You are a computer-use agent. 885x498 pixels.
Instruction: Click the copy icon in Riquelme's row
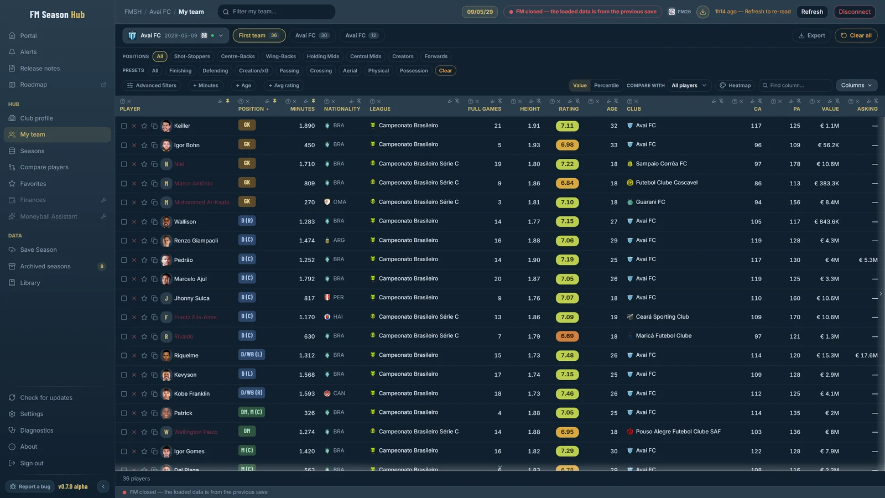[154, 356]
